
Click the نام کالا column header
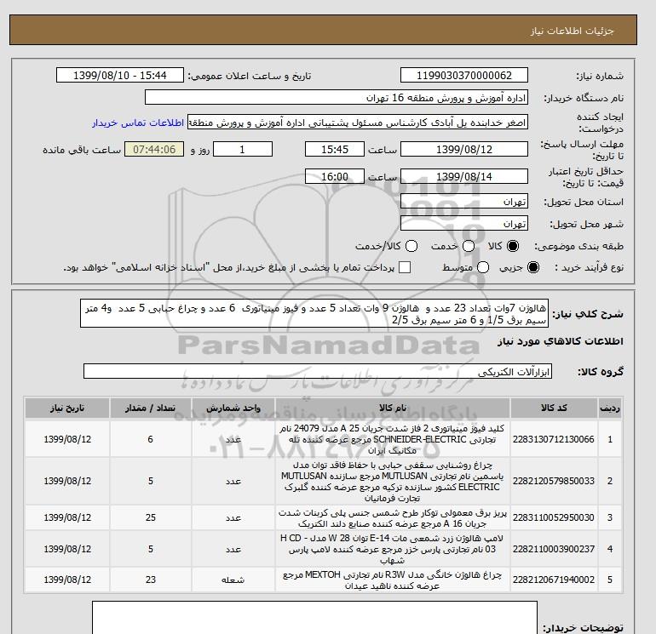pos(393,408)
